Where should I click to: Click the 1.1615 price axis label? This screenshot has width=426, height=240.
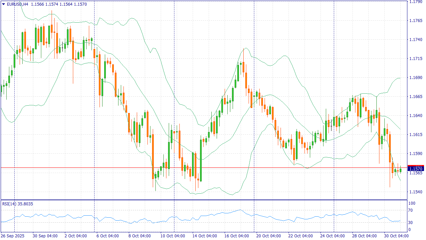tap(416, 135)
